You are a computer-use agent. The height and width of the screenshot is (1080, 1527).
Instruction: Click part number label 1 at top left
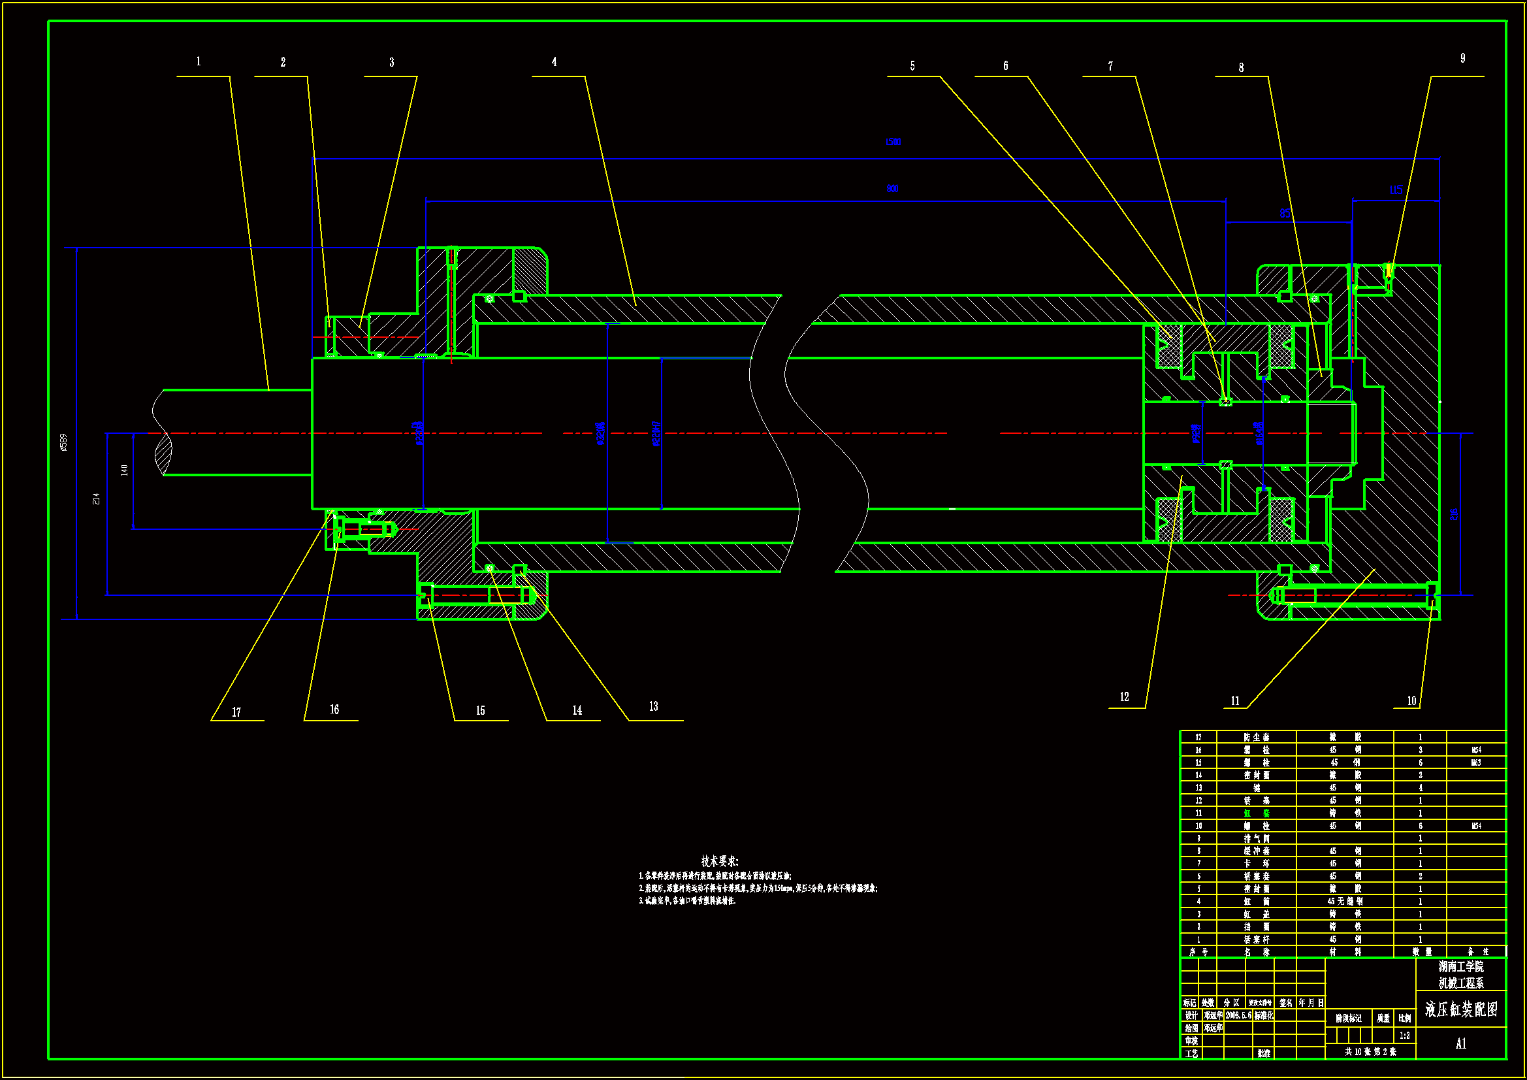(x=198, y=62)
